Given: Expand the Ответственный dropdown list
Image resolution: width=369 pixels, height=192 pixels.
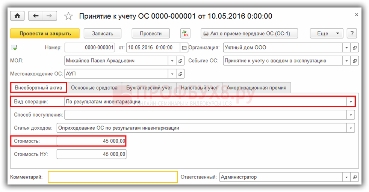Looking at the screenshot, I should point(346,177).
